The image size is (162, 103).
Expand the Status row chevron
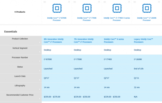(39, 70)
